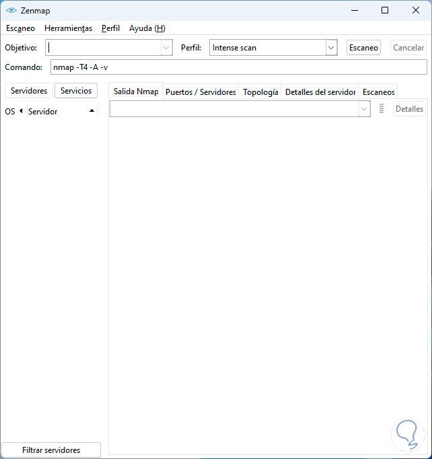This screenshot has height=459, width=432.
Task: Sort by the Servidor column header
Action: point(62,112)
